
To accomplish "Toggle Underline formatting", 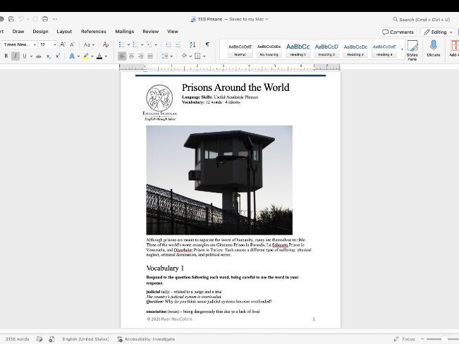I will tap(25, 56).
